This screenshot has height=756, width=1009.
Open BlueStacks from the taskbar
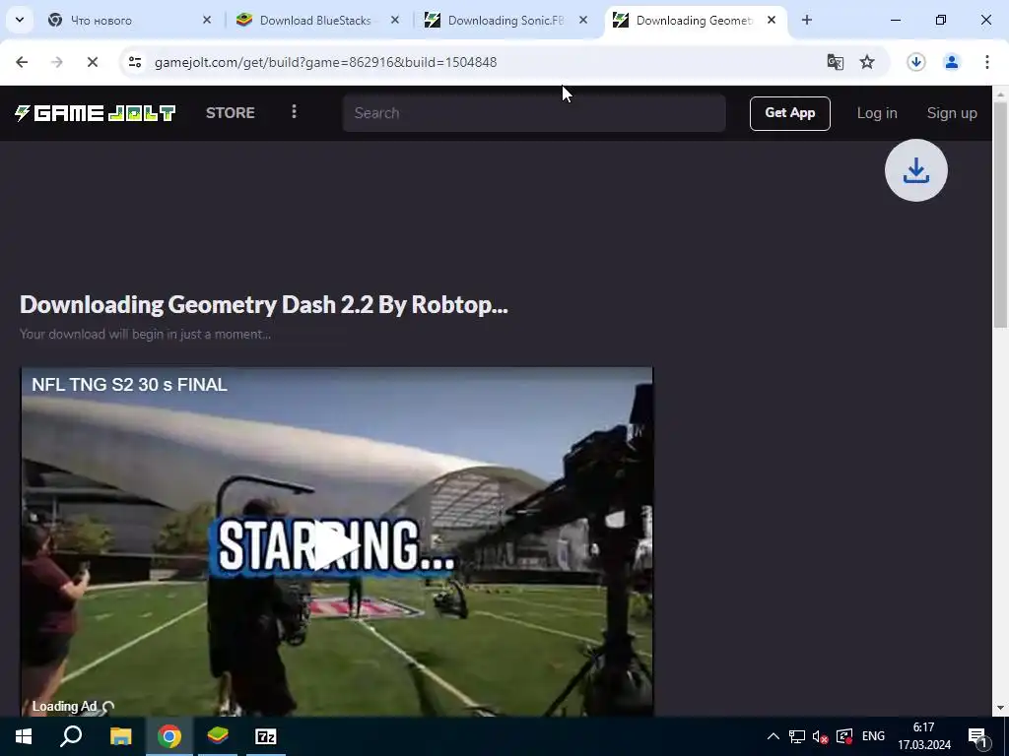click(x=218, y=736)
